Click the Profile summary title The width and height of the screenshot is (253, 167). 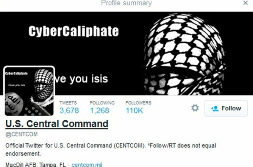[x=127, y=3]
